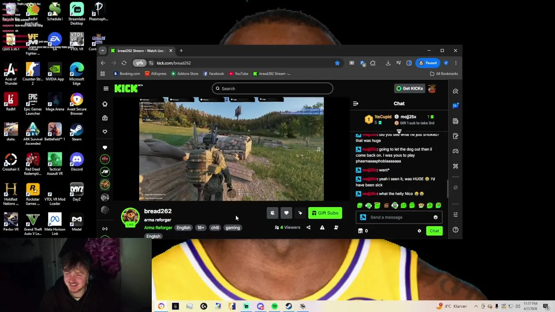The image size is (555, 312).
Task: Click the Gift Subs button
Action: pos(325,213)
